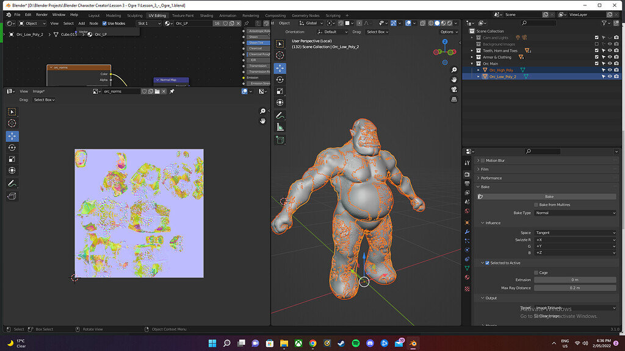
Task: Click the outliner search field
Action: (538, 23)
